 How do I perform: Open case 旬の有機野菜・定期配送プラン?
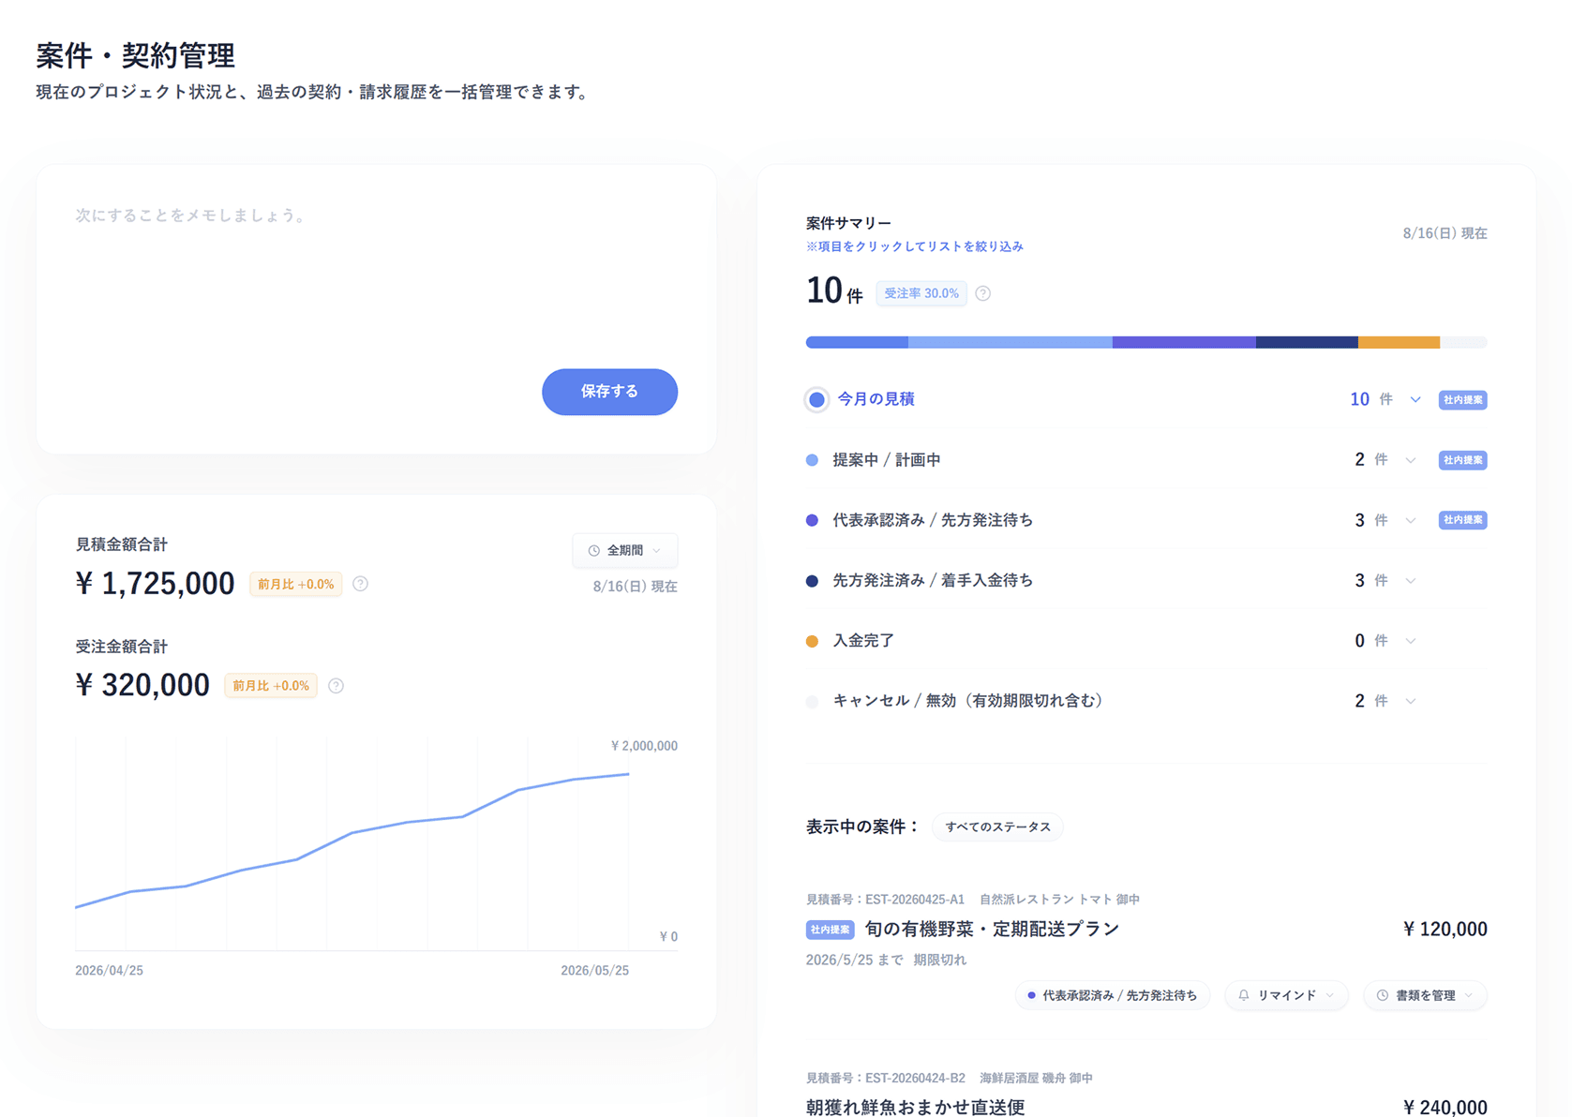[x=992, y=929]
